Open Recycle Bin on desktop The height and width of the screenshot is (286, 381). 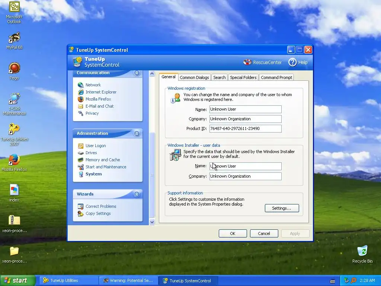click(x=362, y=254)
